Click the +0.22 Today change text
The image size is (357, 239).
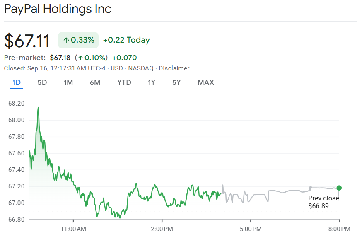pos(126,40)
